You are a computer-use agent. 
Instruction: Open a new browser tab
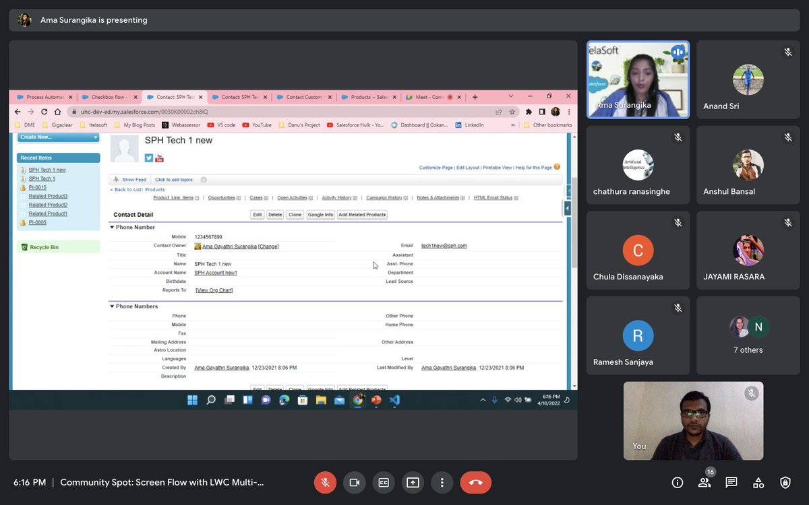(x=475, y=97)
